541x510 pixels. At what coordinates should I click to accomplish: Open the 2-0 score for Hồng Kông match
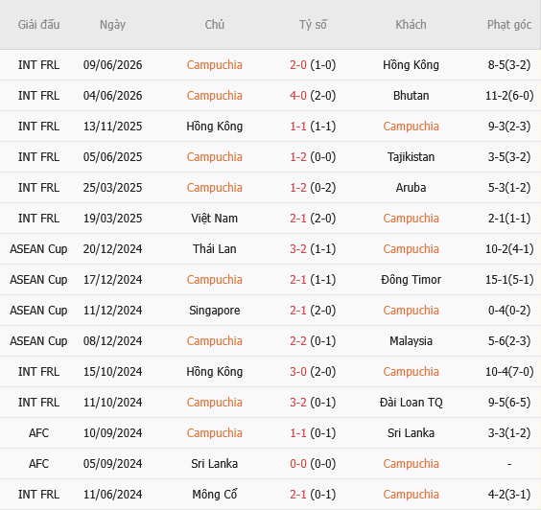(298, 65)
